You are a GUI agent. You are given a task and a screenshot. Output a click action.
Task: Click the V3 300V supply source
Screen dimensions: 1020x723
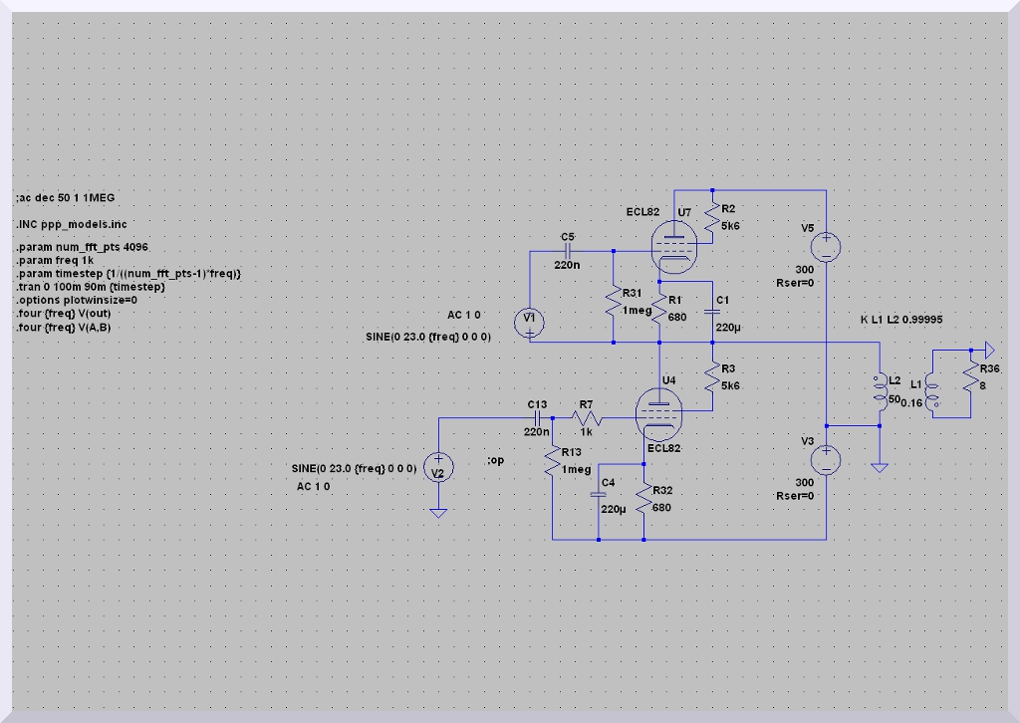click(x=826, y=459)
